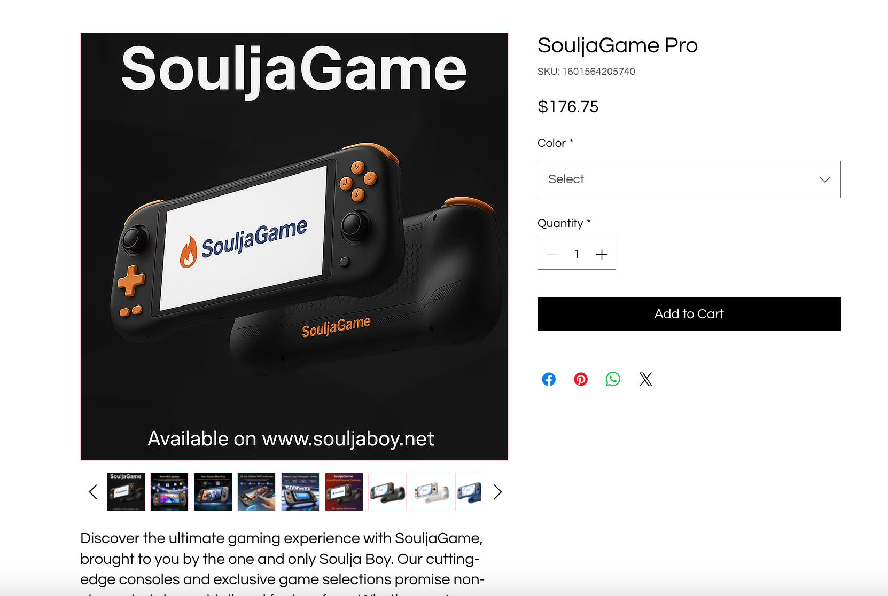Select the Android 14 System thumbnail

[169, 492]
